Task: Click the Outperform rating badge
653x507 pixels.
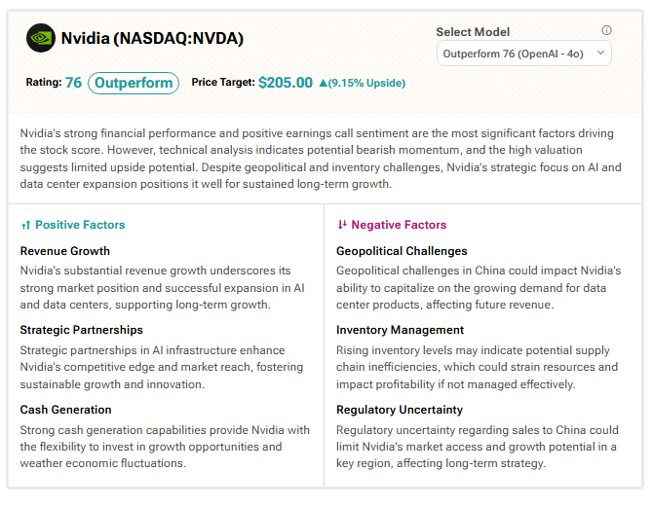Action: pyautogui.click(x=134, y=83)
